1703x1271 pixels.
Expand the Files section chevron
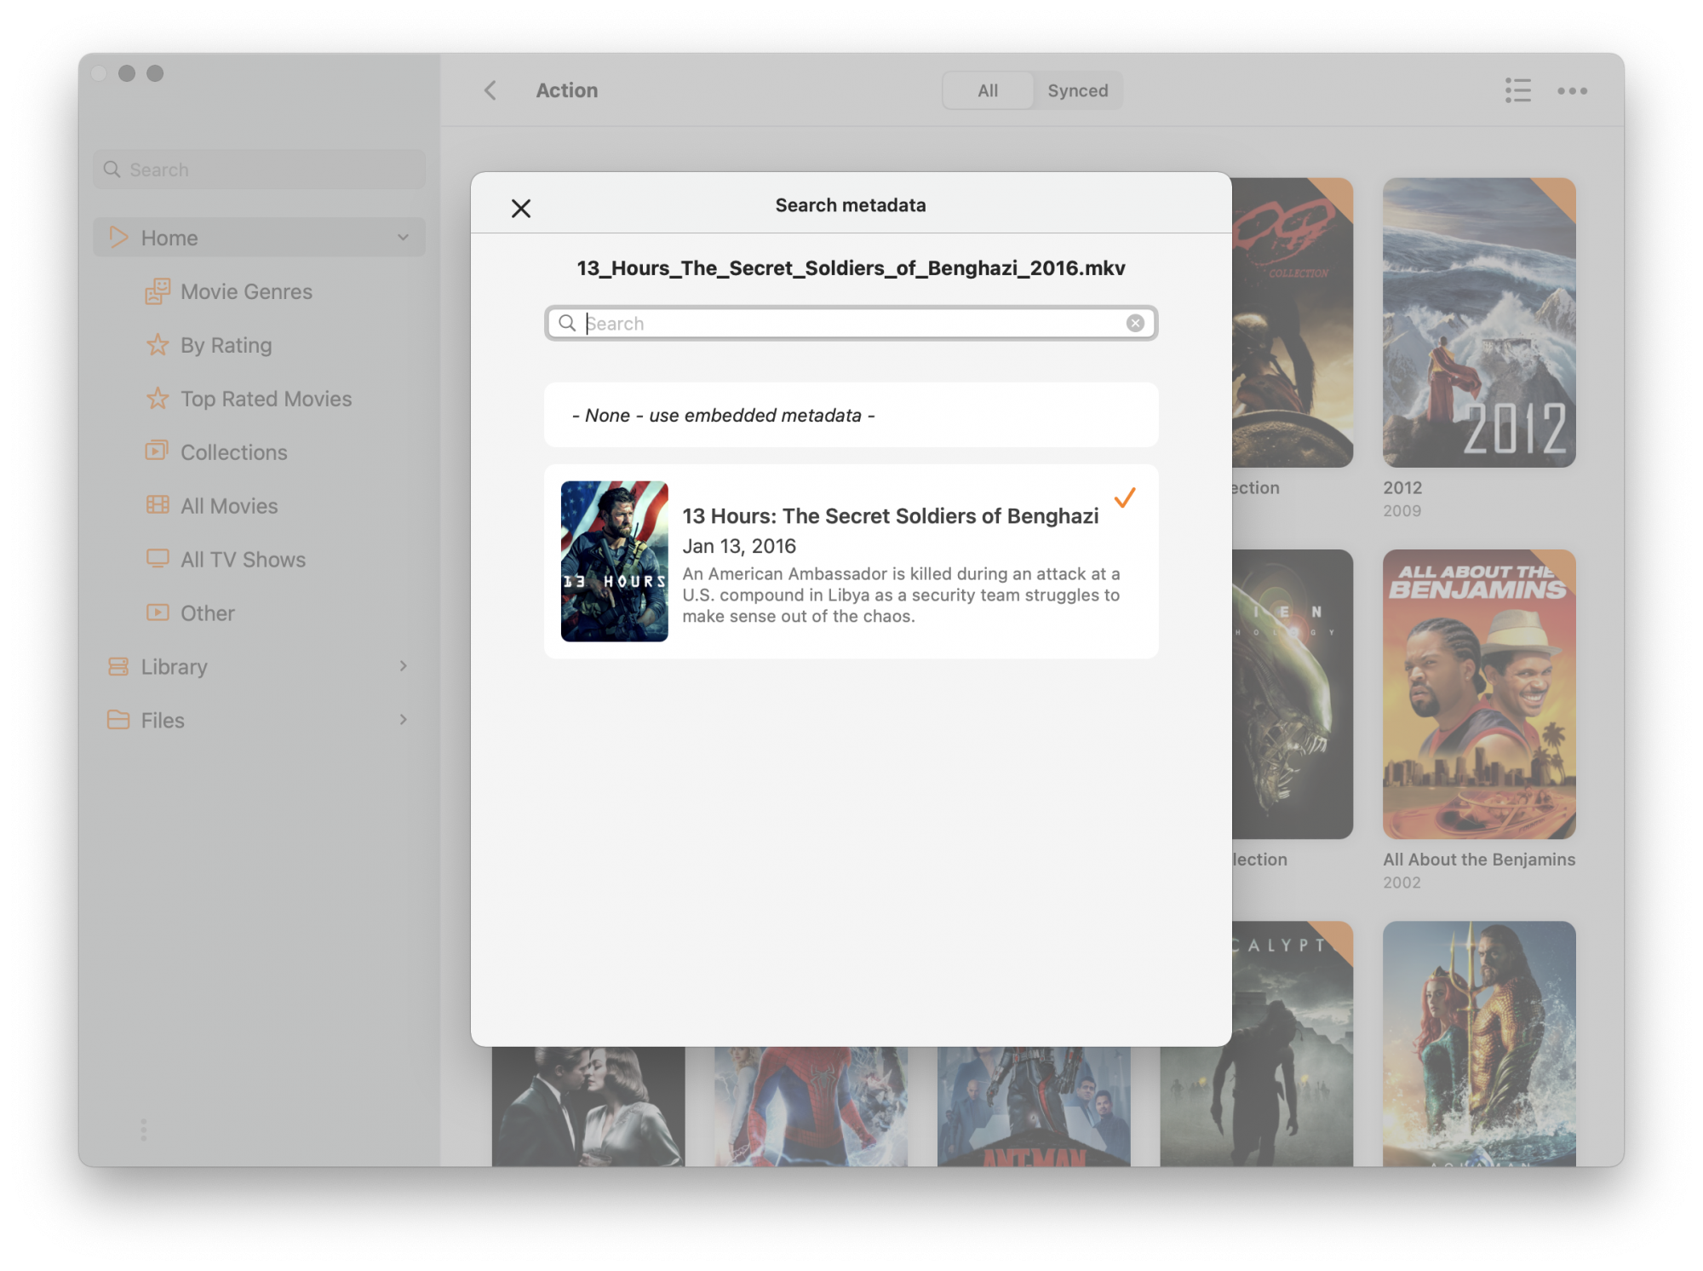403,720
